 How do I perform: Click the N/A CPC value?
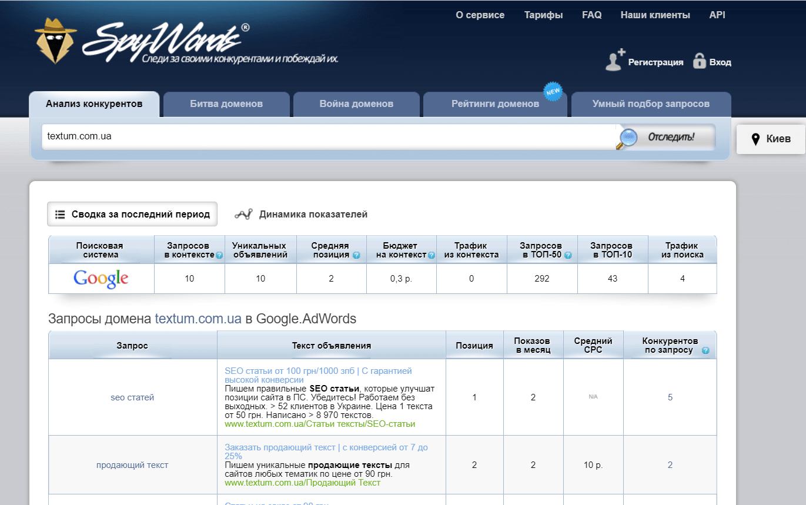pos(593,397)
